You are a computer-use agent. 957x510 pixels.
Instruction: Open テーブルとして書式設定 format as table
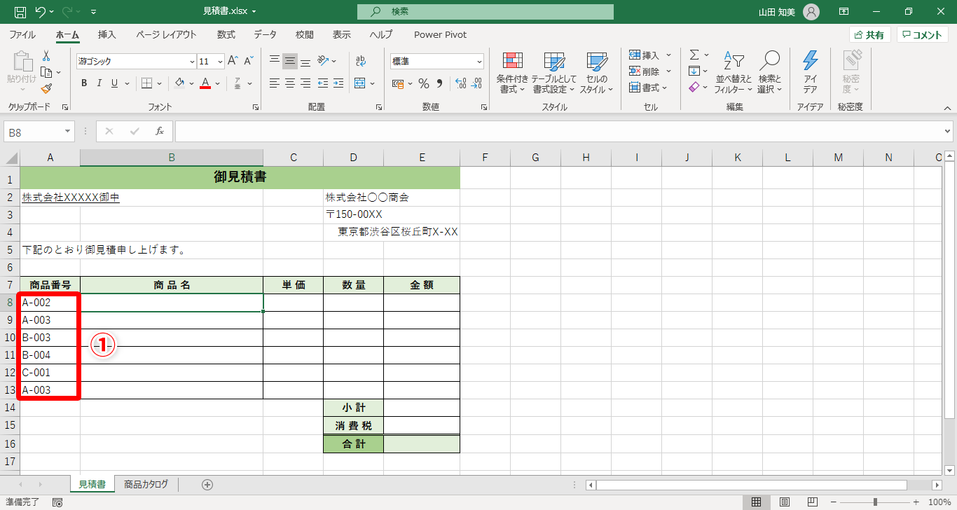pyautogui.click(x=553, y=71)
